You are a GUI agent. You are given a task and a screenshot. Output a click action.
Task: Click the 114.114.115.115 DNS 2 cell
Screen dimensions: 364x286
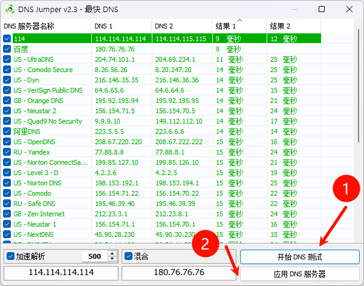click(181, 39)
